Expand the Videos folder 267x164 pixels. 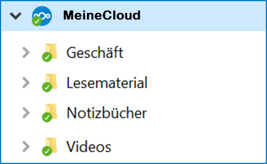[26, 146]
